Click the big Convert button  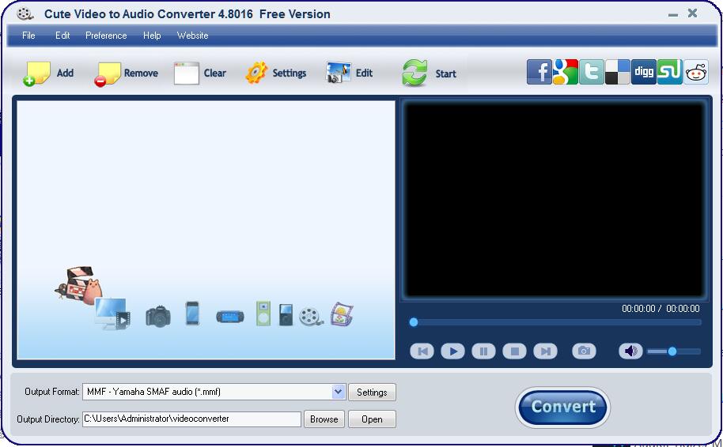[562, 407]
